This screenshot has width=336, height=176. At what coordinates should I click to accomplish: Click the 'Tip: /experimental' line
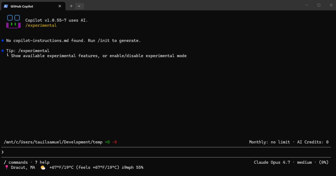point(28,51)
